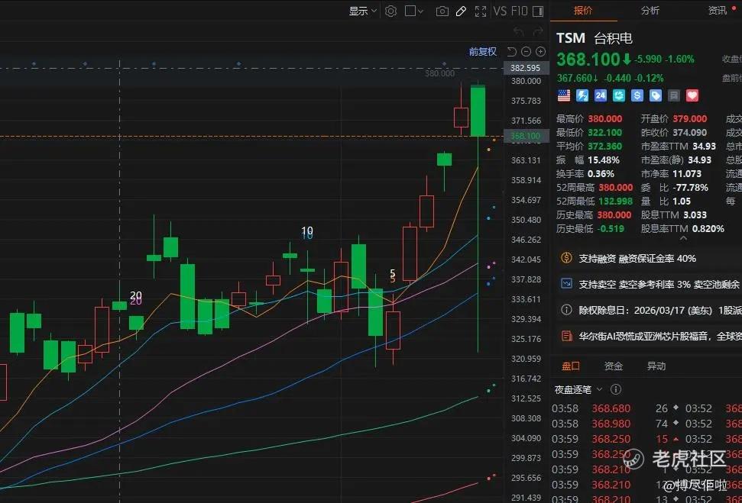Enter fullscreen chart mode

(x=481, y=11)
